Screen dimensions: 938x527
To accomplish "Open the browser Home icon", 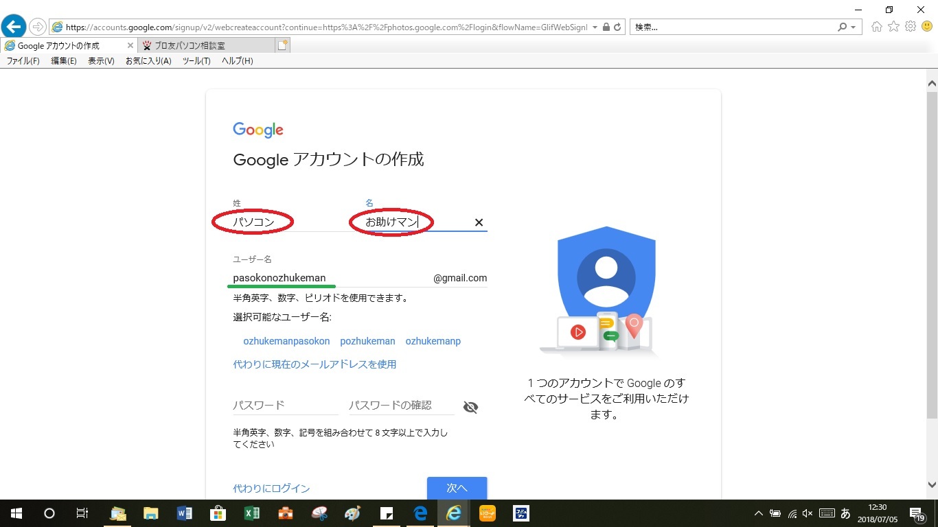I will click(877, 27).
